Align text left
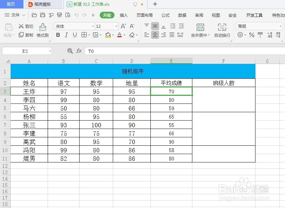This screenshot has height=208, width=285. pos(146,34)
